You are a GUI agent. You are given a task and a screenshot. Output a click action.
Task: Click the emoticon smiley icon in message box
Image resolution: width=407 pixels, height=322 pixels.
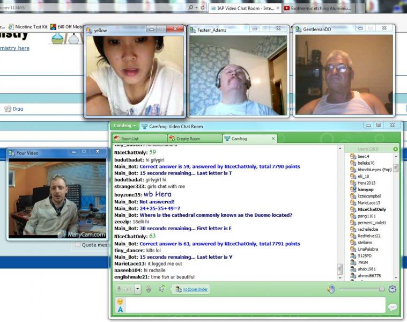(120, 302)
